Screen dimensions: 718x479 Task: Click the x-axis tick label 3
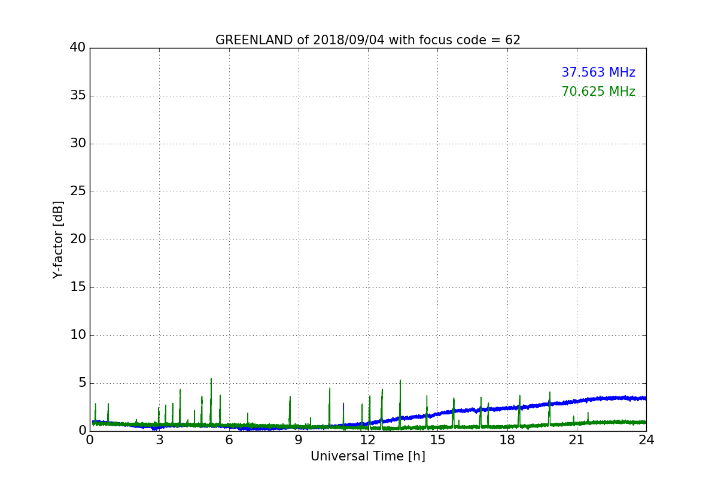[x=159, y=439]
